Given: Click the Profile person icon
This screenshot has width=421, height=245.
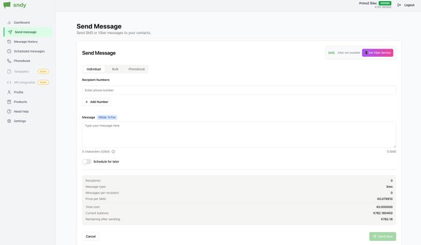Looking at the screenshot, I should pyautogui.click(x=9, y=92).
